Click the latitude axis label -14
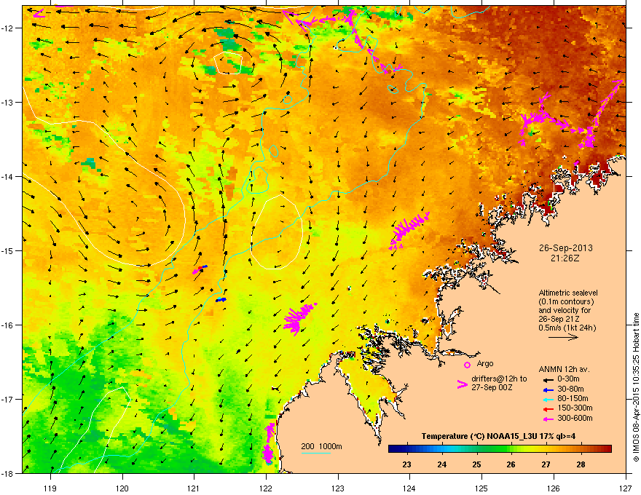This screenshot has height=495, width=641. (8, 177)
